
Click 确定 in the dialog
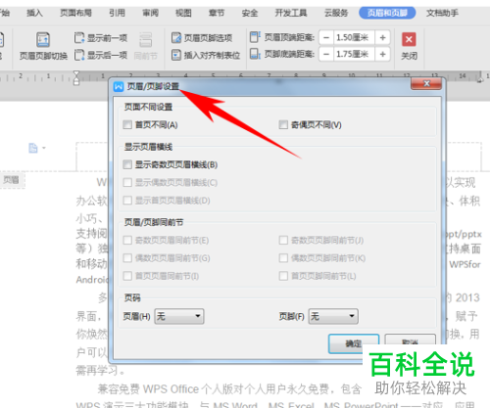tap(354, 343)
